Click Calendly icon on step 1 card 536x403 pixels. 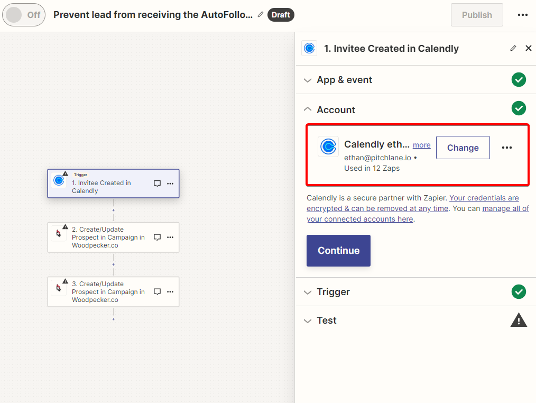59,180
